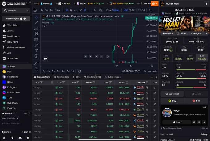Select the 4h timeframe
Screen dimensions: 210x141
(67, 10)
